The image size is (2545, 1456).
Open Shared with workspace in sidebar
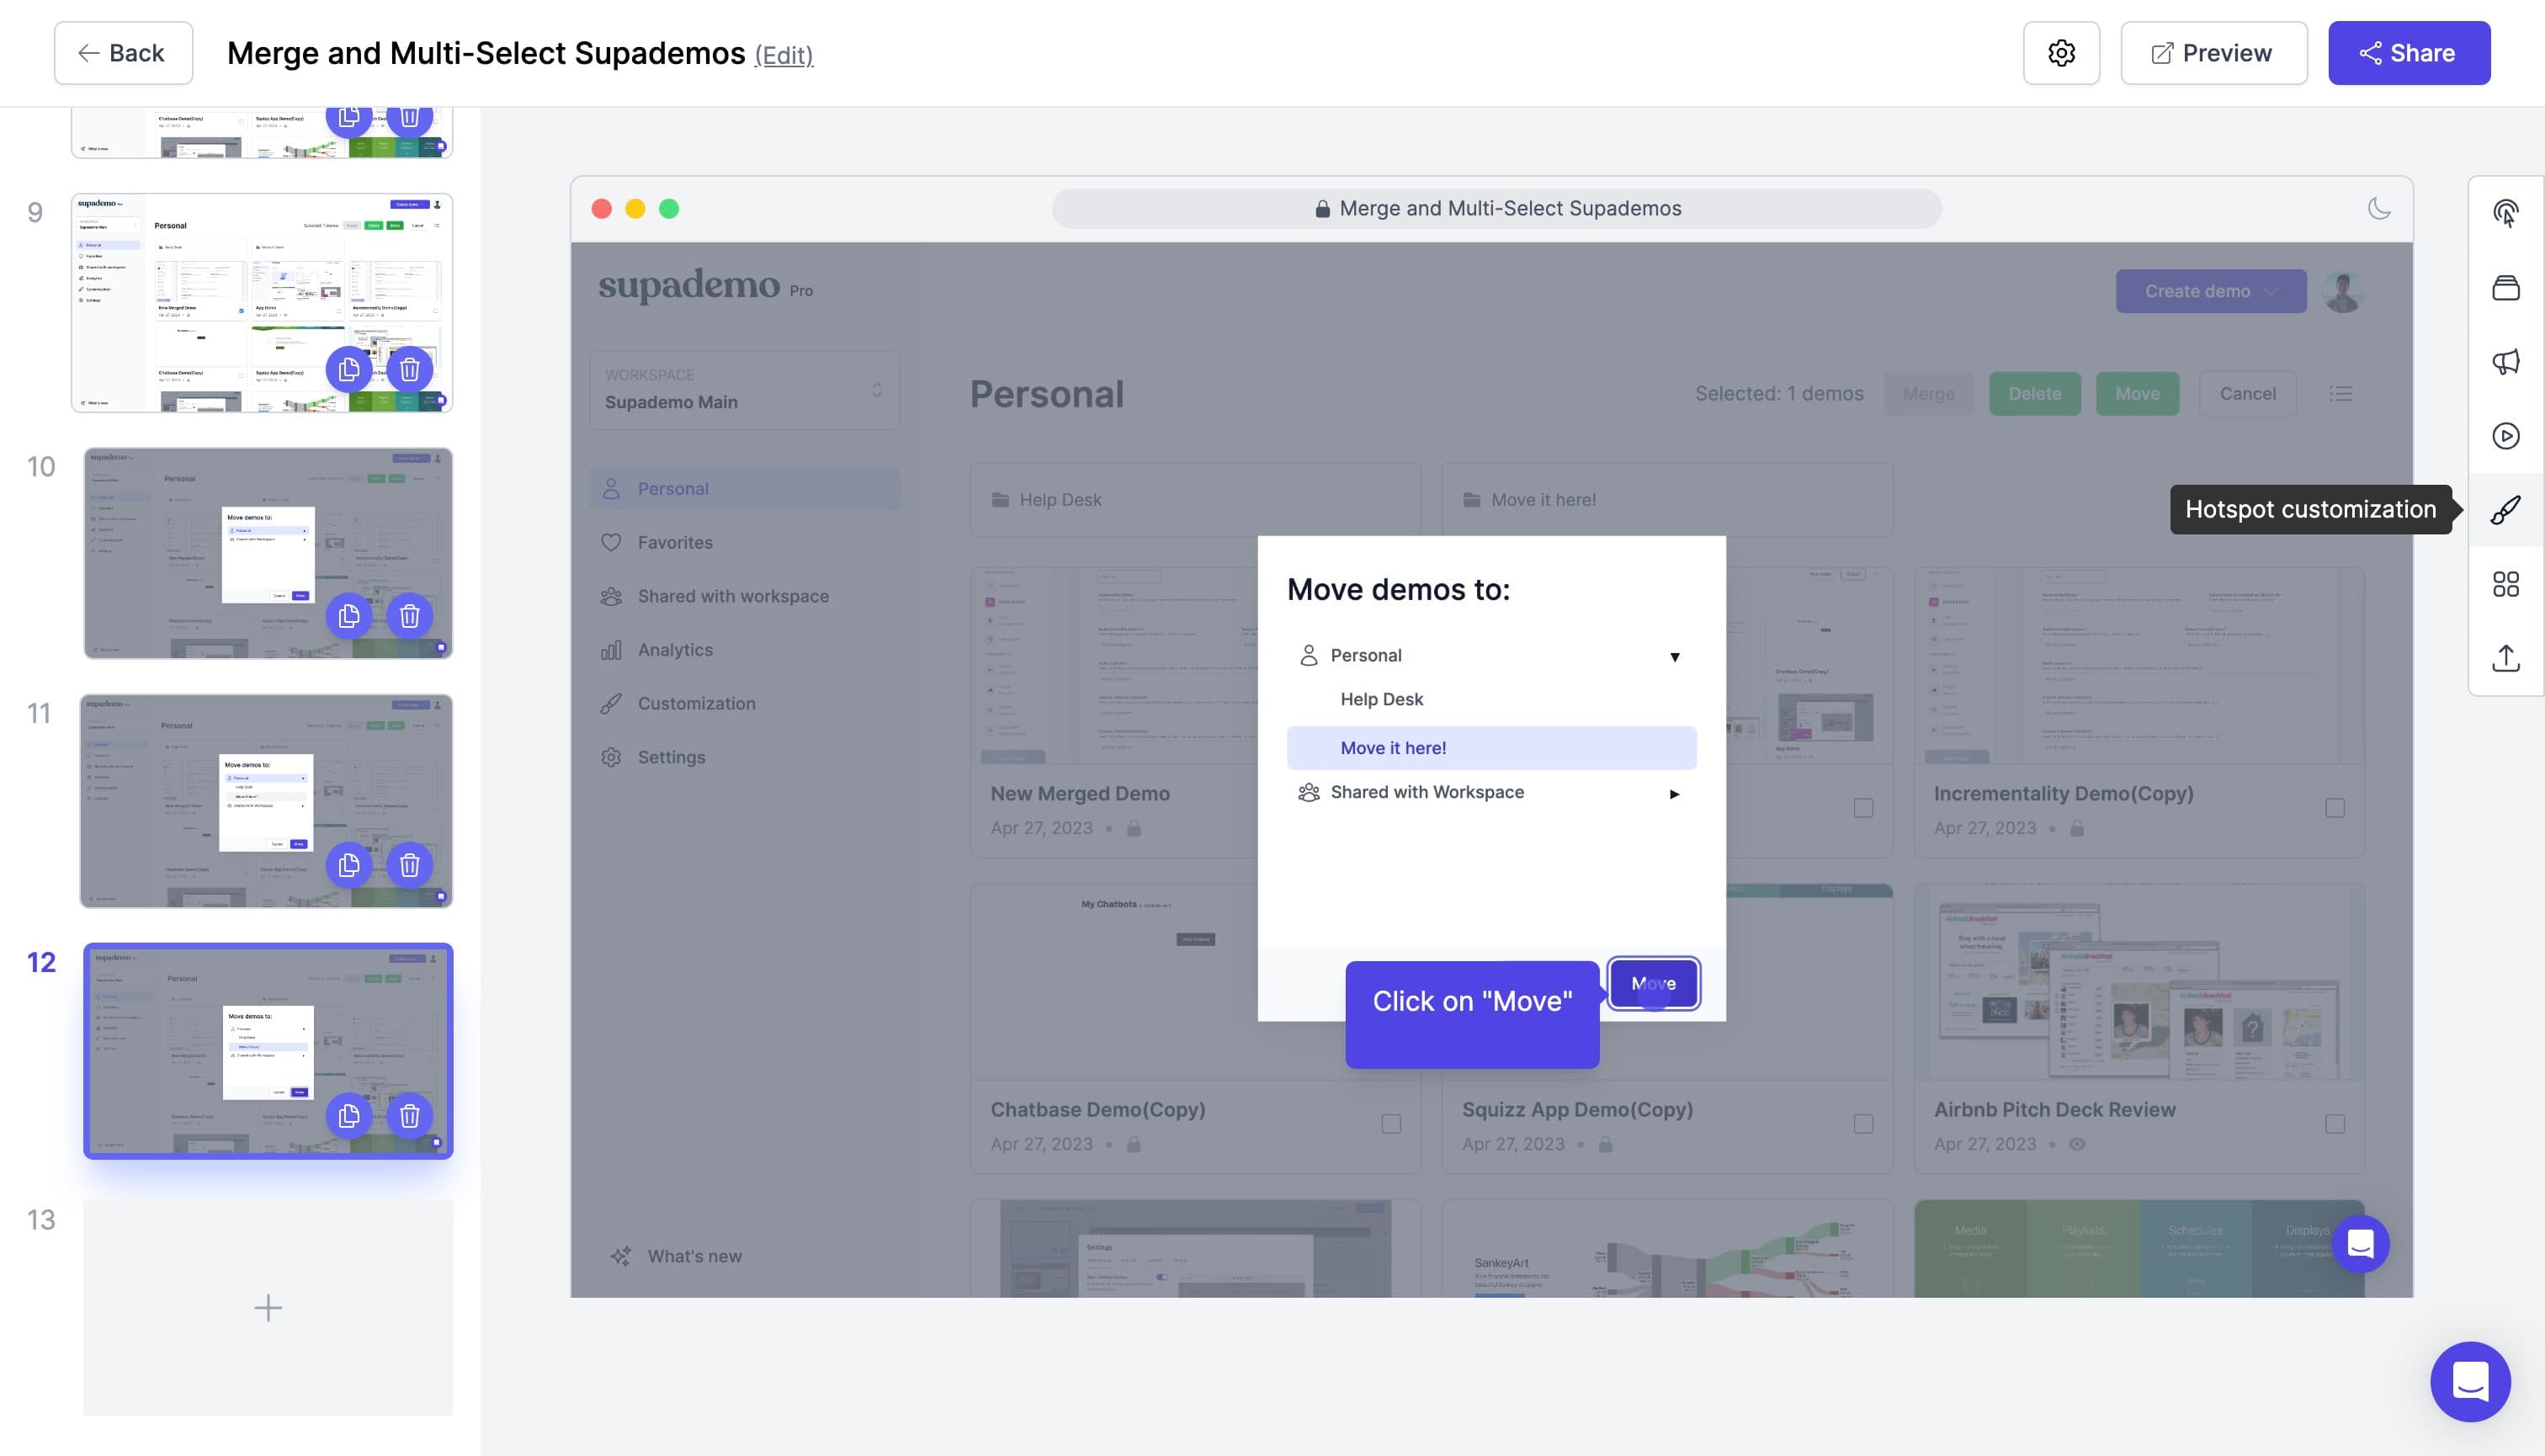tap(714, 596)
